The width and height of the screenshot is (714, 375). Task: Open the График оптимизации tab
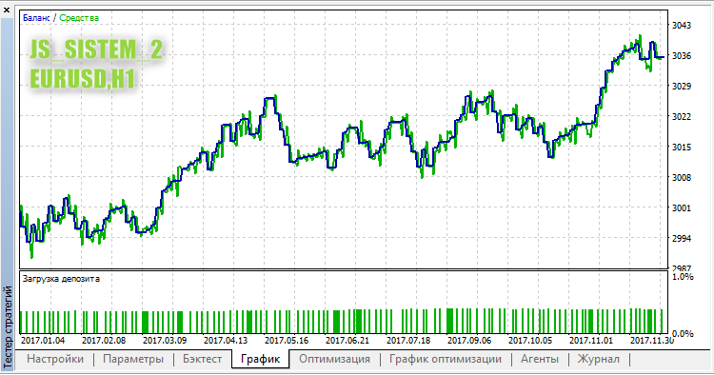(x=445, y=359)
